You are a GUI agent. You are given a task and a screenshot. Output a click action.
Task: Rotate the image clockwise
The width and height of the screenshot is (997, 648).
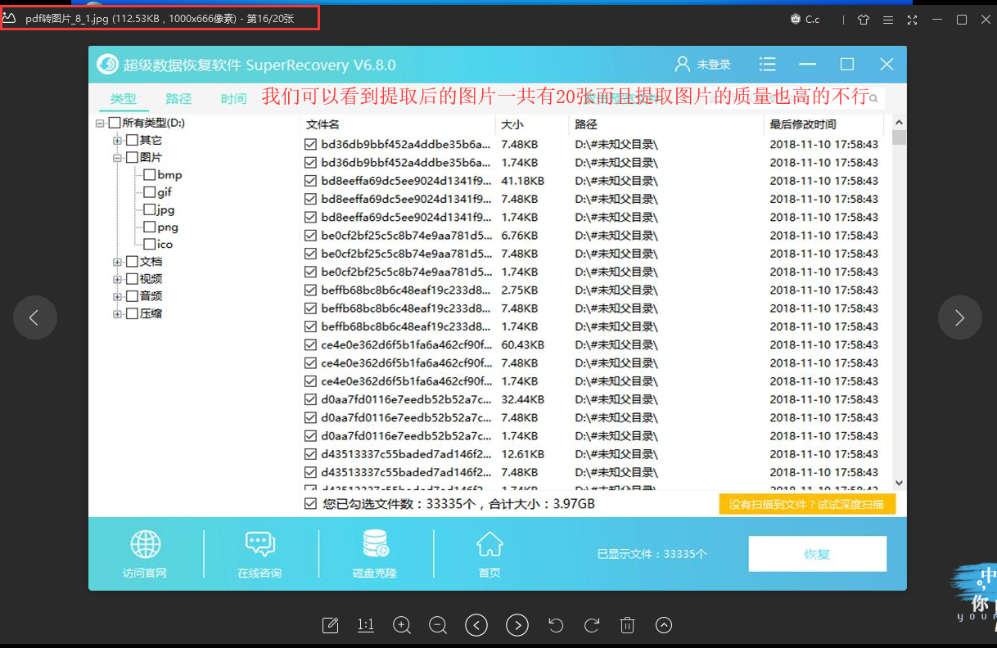click(592, 626)
